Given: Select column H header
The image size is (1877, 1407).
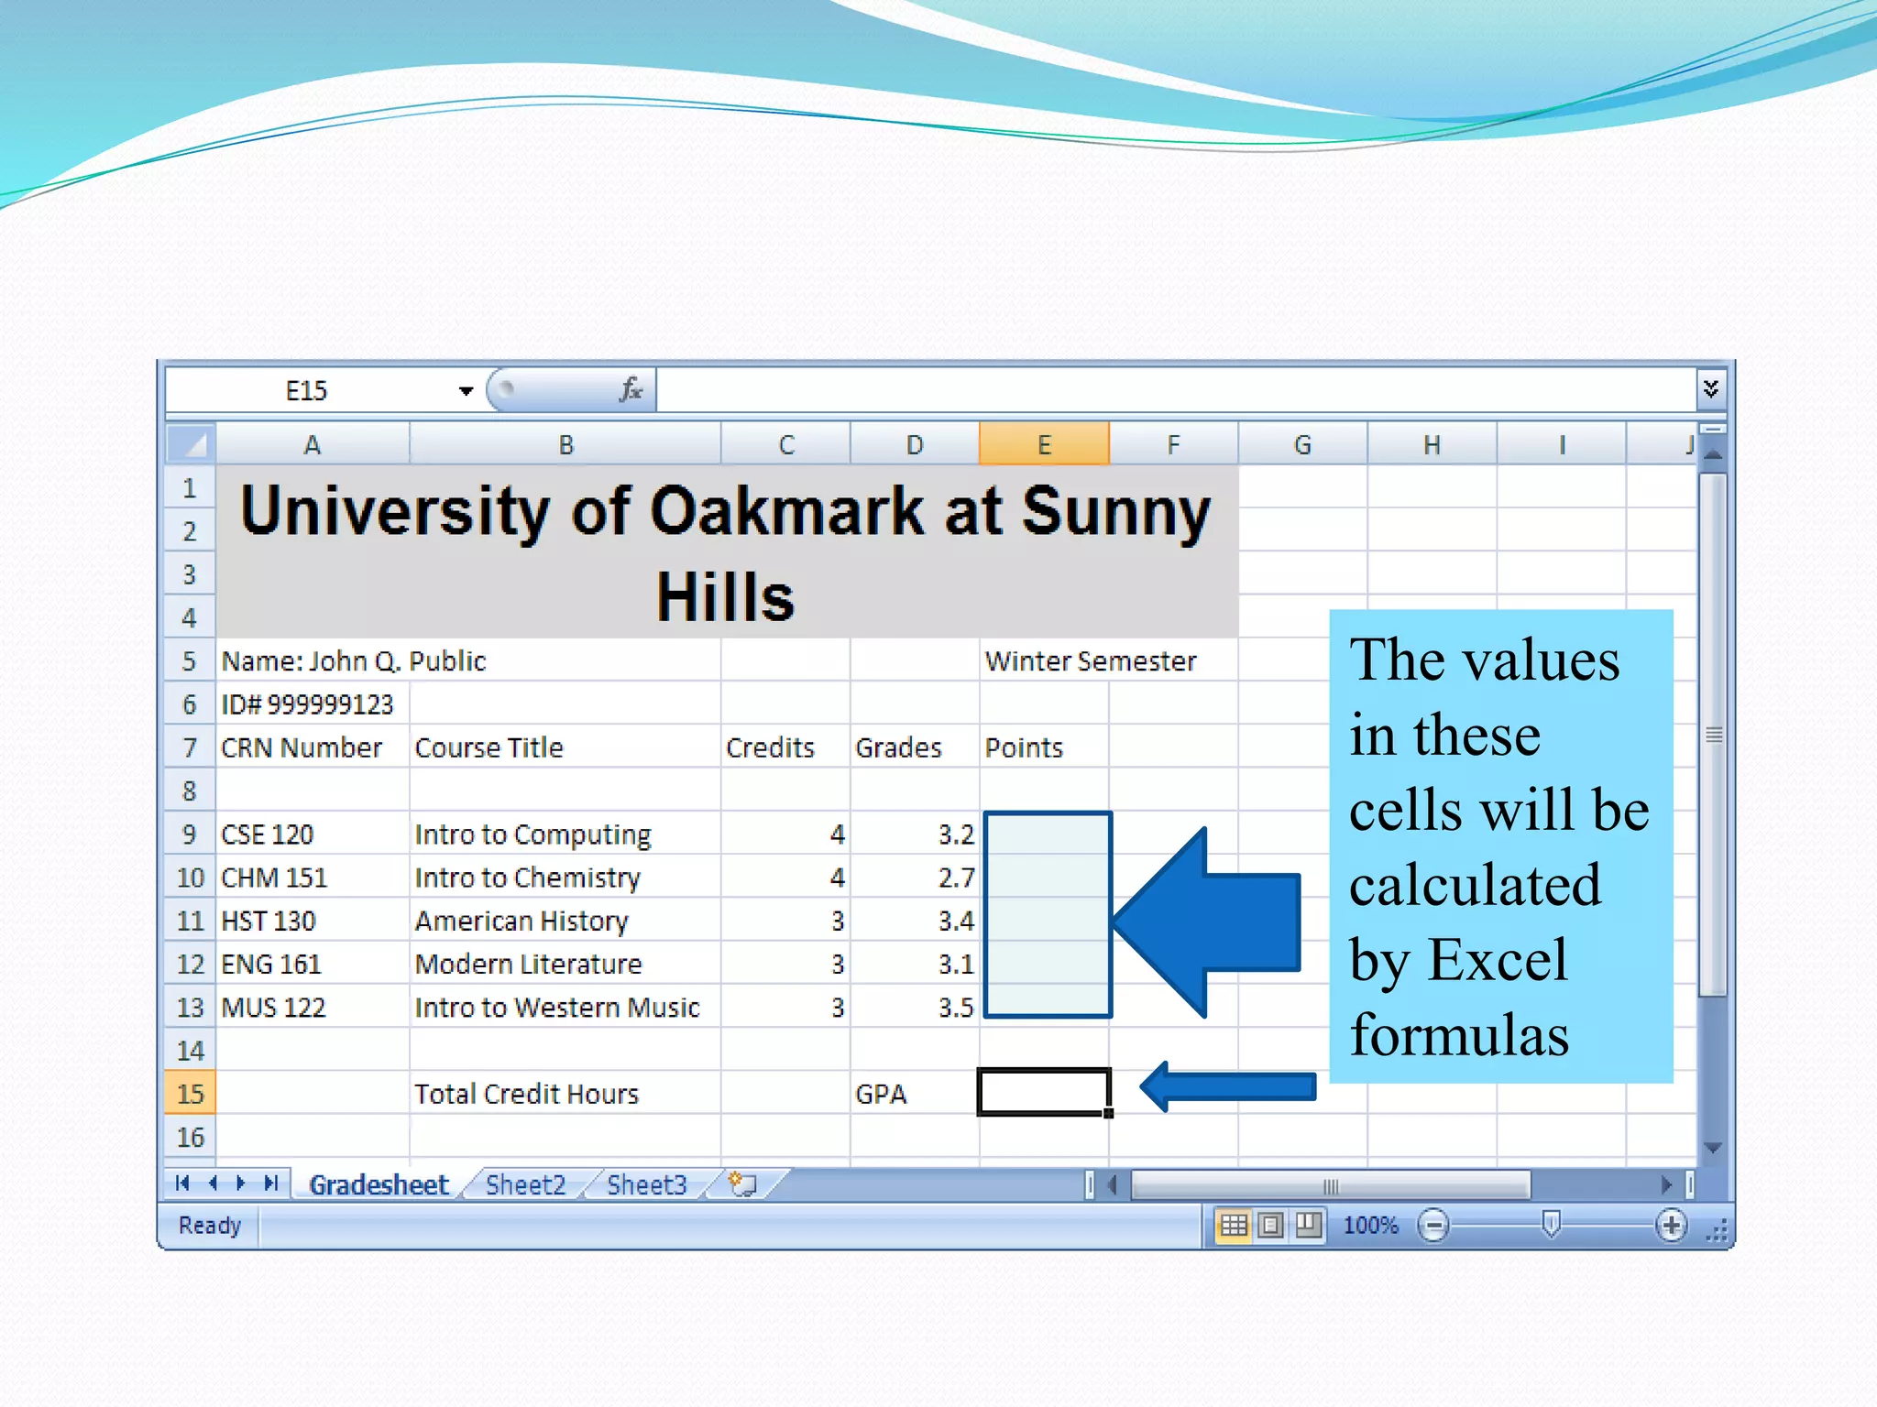Looking at the screenshot, I should point(1432,445).
